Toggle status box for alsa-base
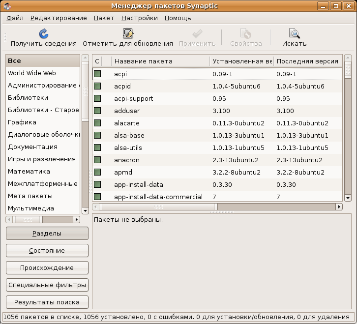The height and width of the screenshot is (324, 357). pos(97,135)
